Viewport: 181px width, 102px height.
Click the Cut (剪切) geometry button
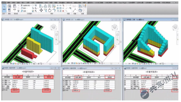point(24,8)
